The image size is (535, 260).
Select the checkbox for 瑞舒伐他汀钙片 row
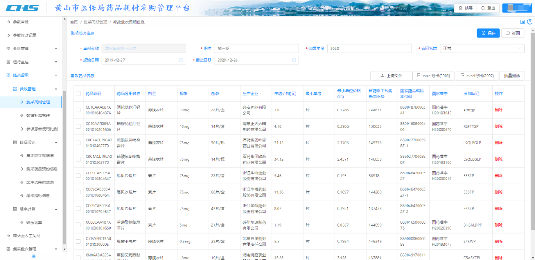point(78,126)
